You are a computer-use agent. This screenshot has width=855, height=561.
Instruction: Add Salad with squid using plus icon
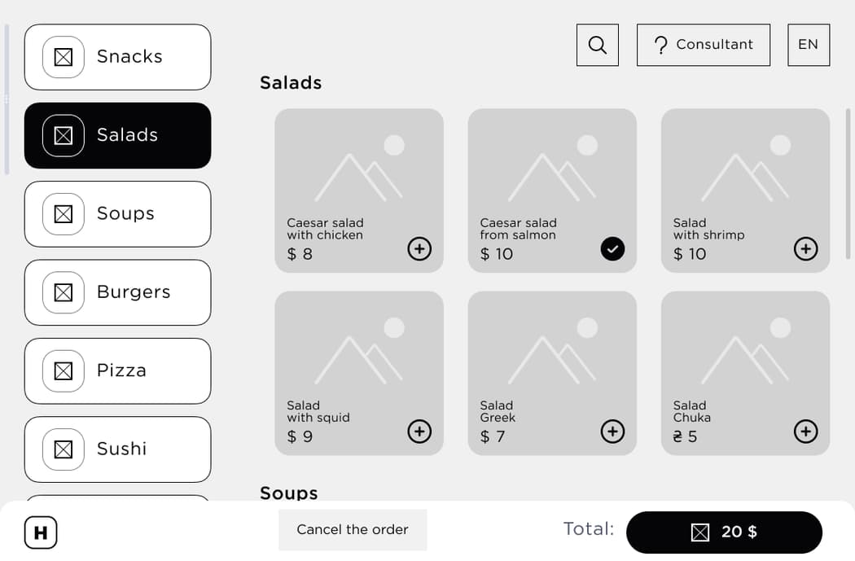click(419, 432)
